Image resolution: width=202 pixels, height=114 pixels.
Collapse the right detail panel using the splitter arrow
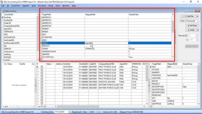point(149,85)
